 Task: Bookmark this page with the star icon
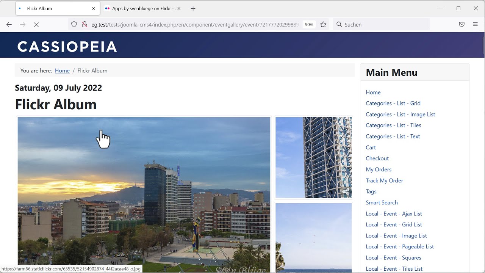point(323,24)
